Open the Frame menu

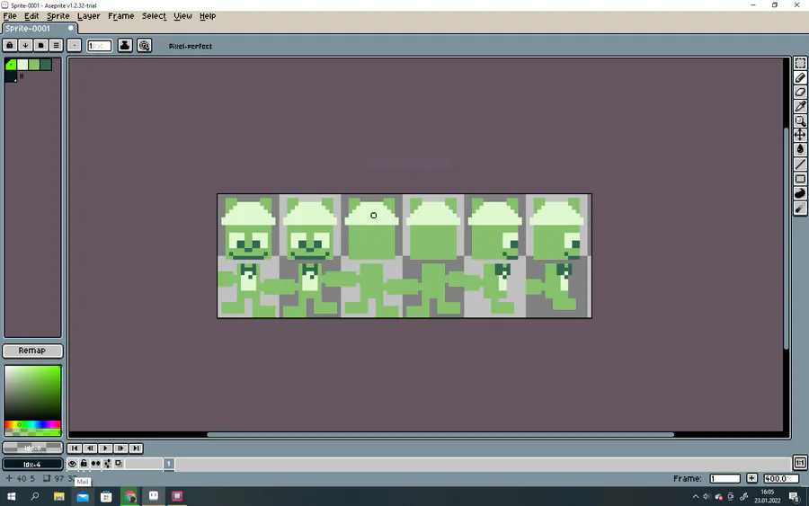point(121,16)
